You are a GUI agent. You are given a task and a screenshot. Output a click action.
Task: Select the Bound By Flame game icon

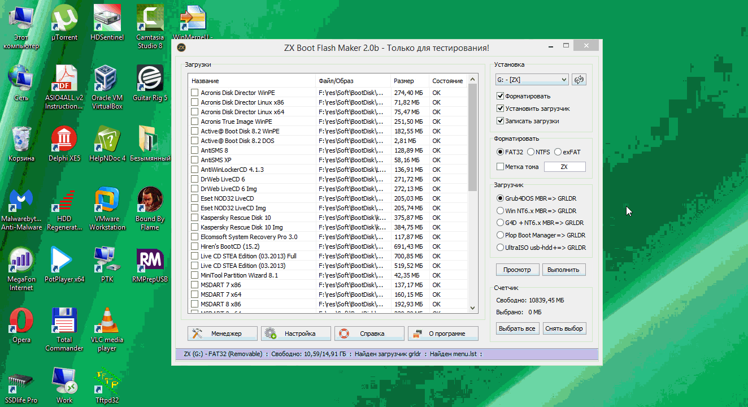coord(150,209)
